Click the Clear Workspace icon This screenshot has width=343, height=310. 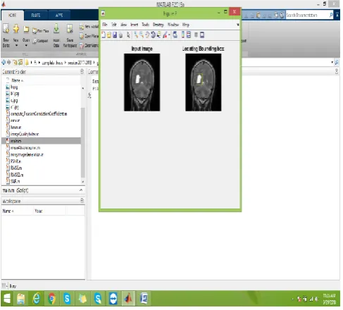tap(82, 45)
